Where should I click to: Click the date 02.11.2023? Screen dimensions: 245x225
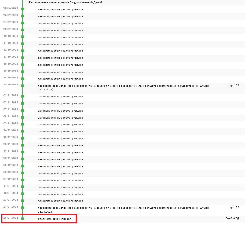(x=11, y=102)
